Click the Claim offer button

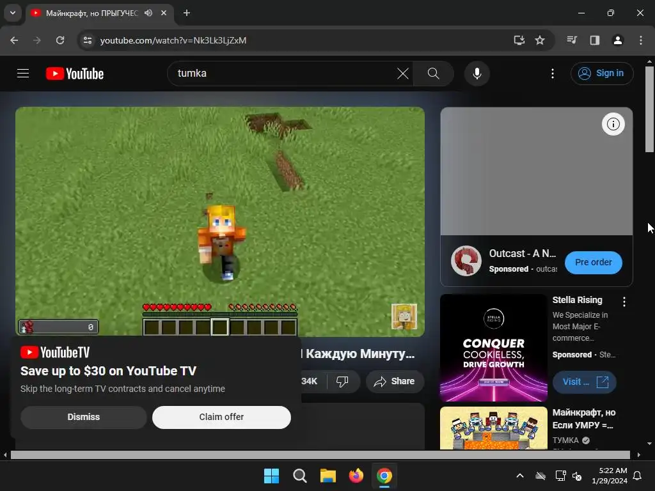point(221,417)
